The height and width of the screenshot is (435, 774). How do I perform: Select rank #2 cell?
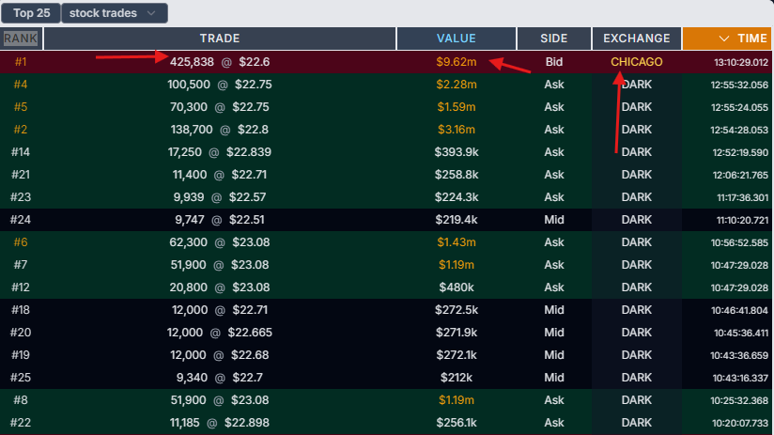pos(21,130)
